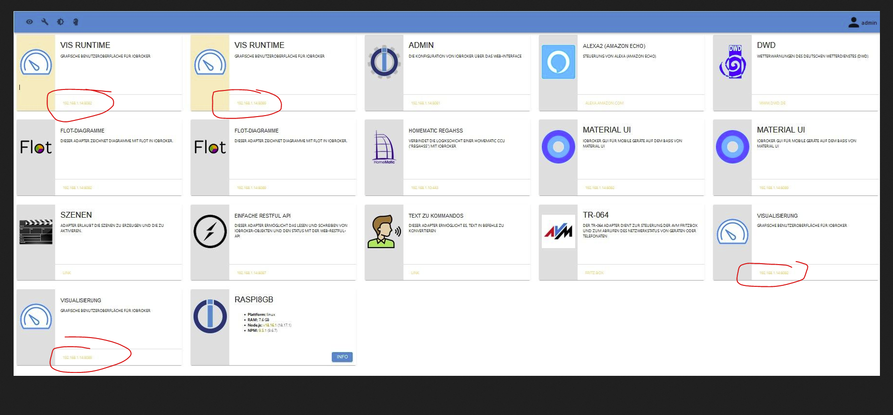
Task: Click the ADMIN card title
Action: coord(421,45)
